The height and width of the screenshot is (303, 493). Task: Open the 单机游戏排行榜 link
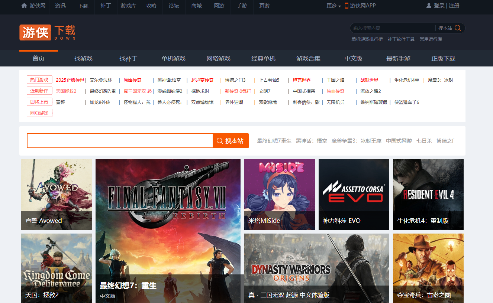point(367,39)
